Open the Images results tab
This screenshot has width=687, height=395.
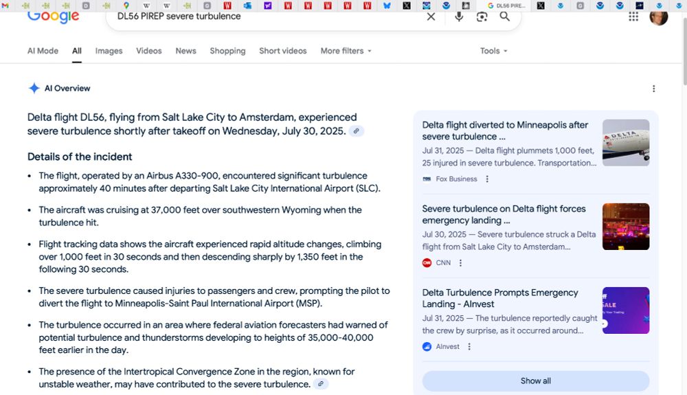(109, 51)
